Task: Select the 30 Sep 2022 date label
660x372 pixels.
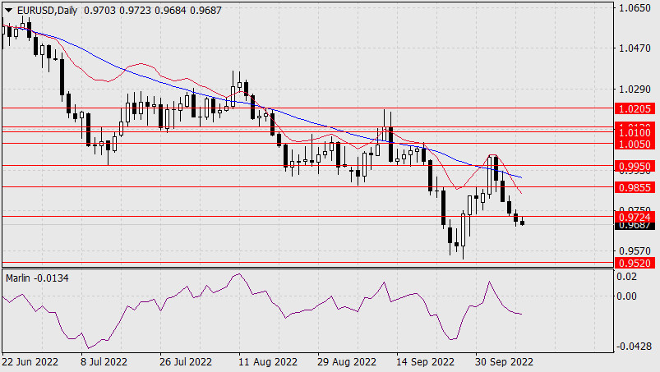Action: 504,362
